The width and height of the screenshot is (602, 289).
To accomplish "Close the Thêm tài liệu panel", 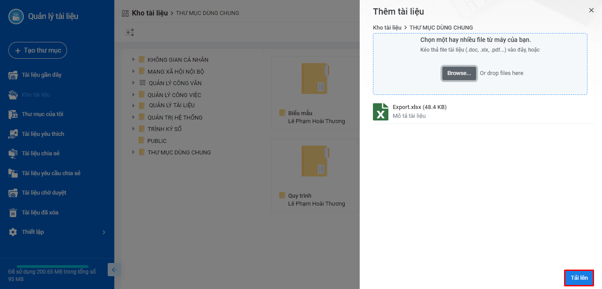I will point(591,10).
